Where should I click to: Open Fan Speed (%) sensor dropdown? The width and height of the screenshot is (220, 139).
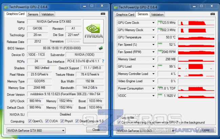coord(154,44)
